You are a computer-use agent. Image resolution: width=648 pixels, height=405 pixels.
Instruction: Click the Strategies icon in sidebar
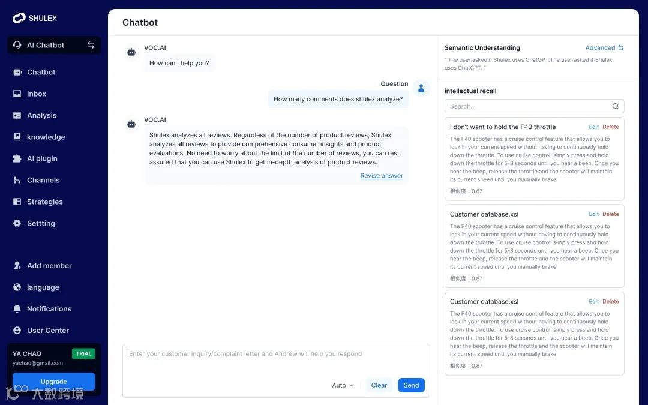coord(17,202)
